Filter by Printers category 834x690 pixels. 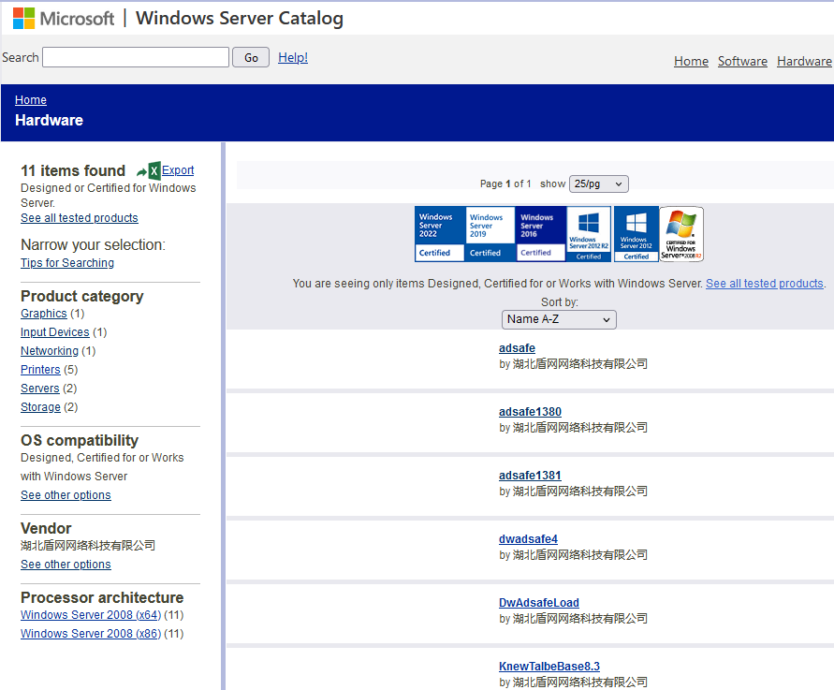click(40, 370)
